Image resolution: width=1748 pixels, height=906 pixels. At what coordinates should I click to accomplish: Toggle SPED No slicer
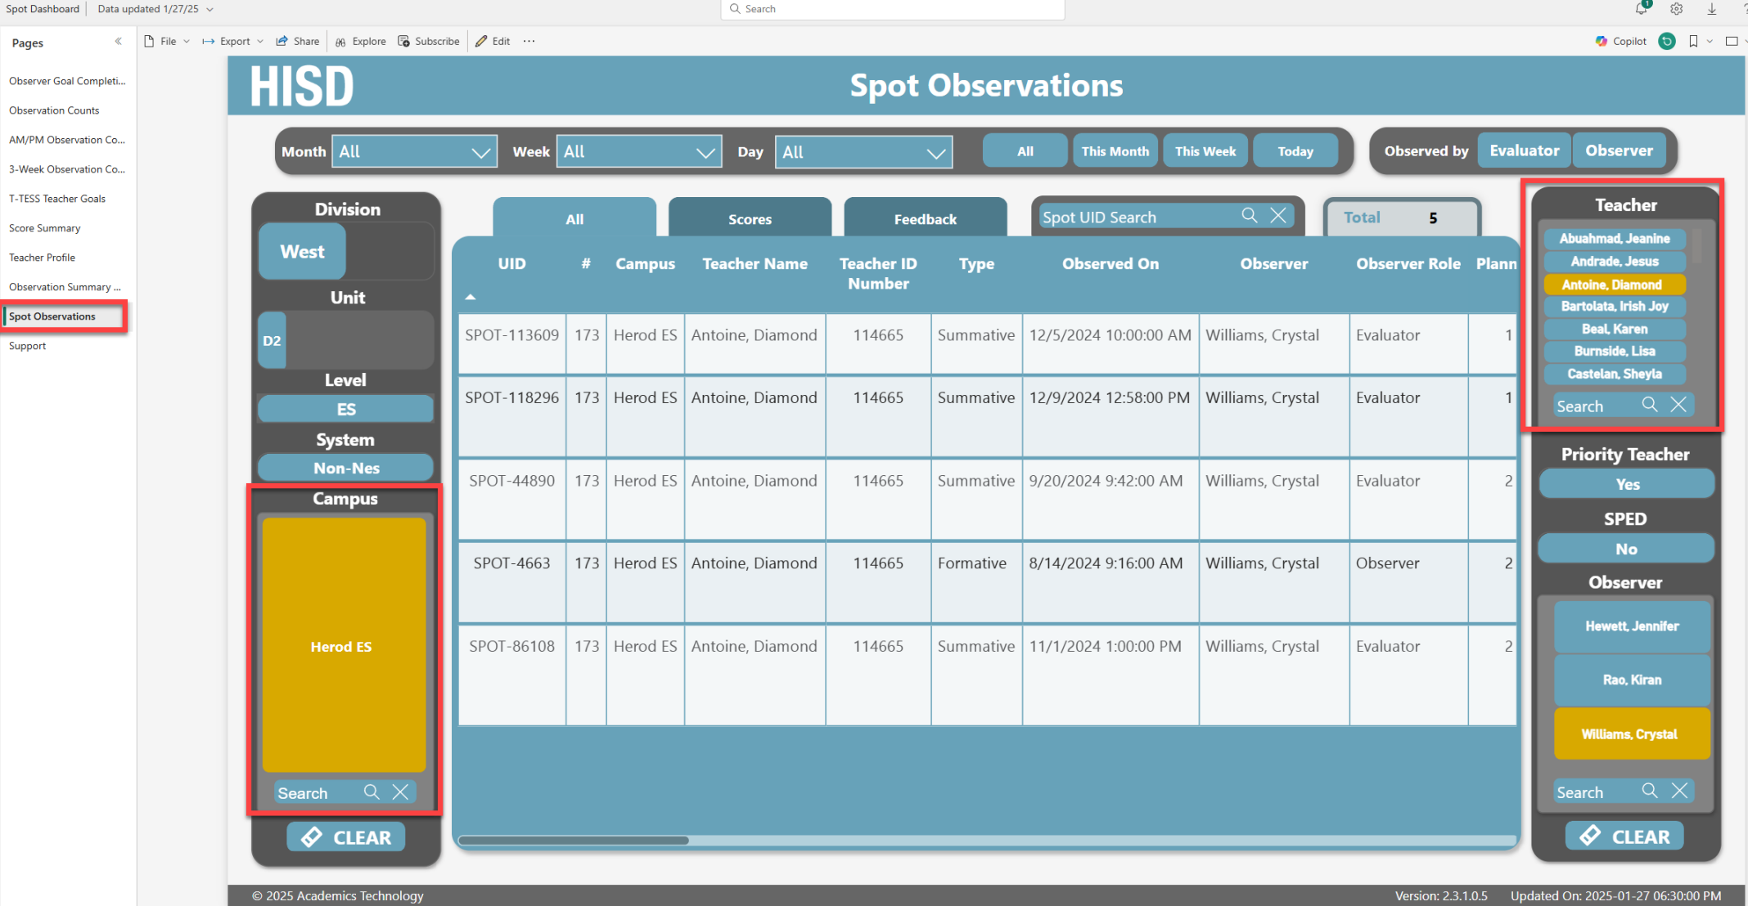(1626, 548)
